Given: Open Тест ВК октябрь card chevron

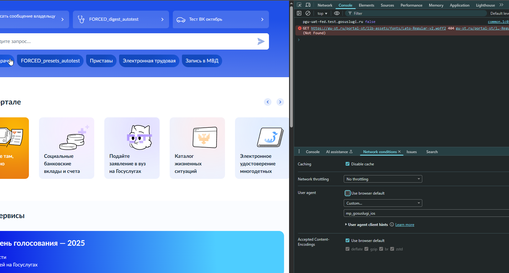Looking at the screenshot, I should (262, 19).
